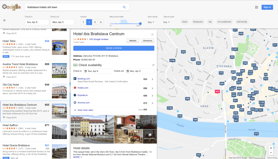
Task: Open the More photos thumbnail
Action: [x=150, y=137]
